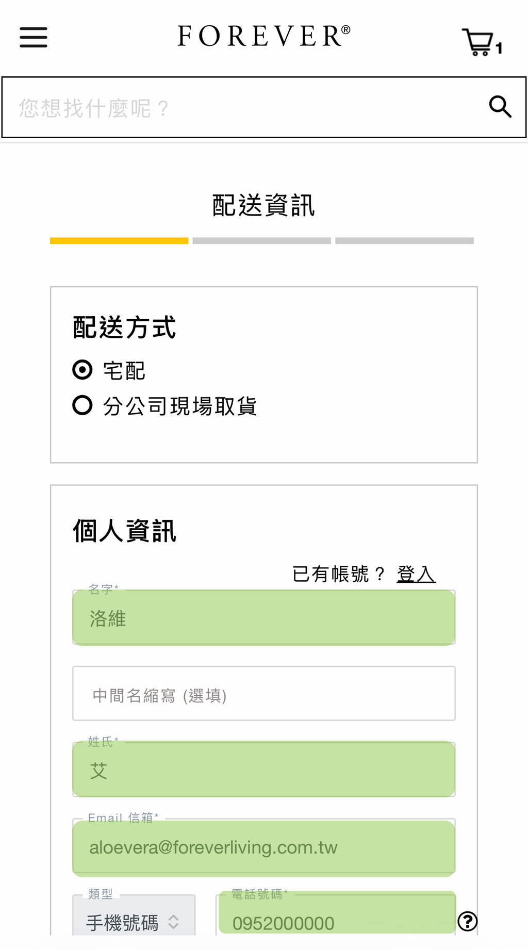Click the second gray progress step bar
528x949 pixels.
click(261, 241)
